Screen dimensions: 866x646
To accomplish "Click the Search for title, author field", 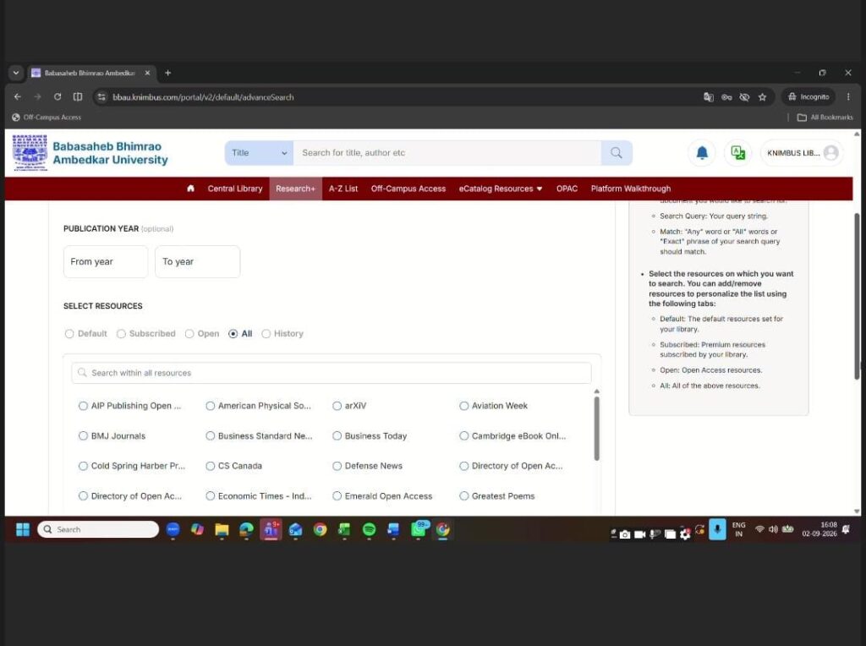I will point(447,153).
